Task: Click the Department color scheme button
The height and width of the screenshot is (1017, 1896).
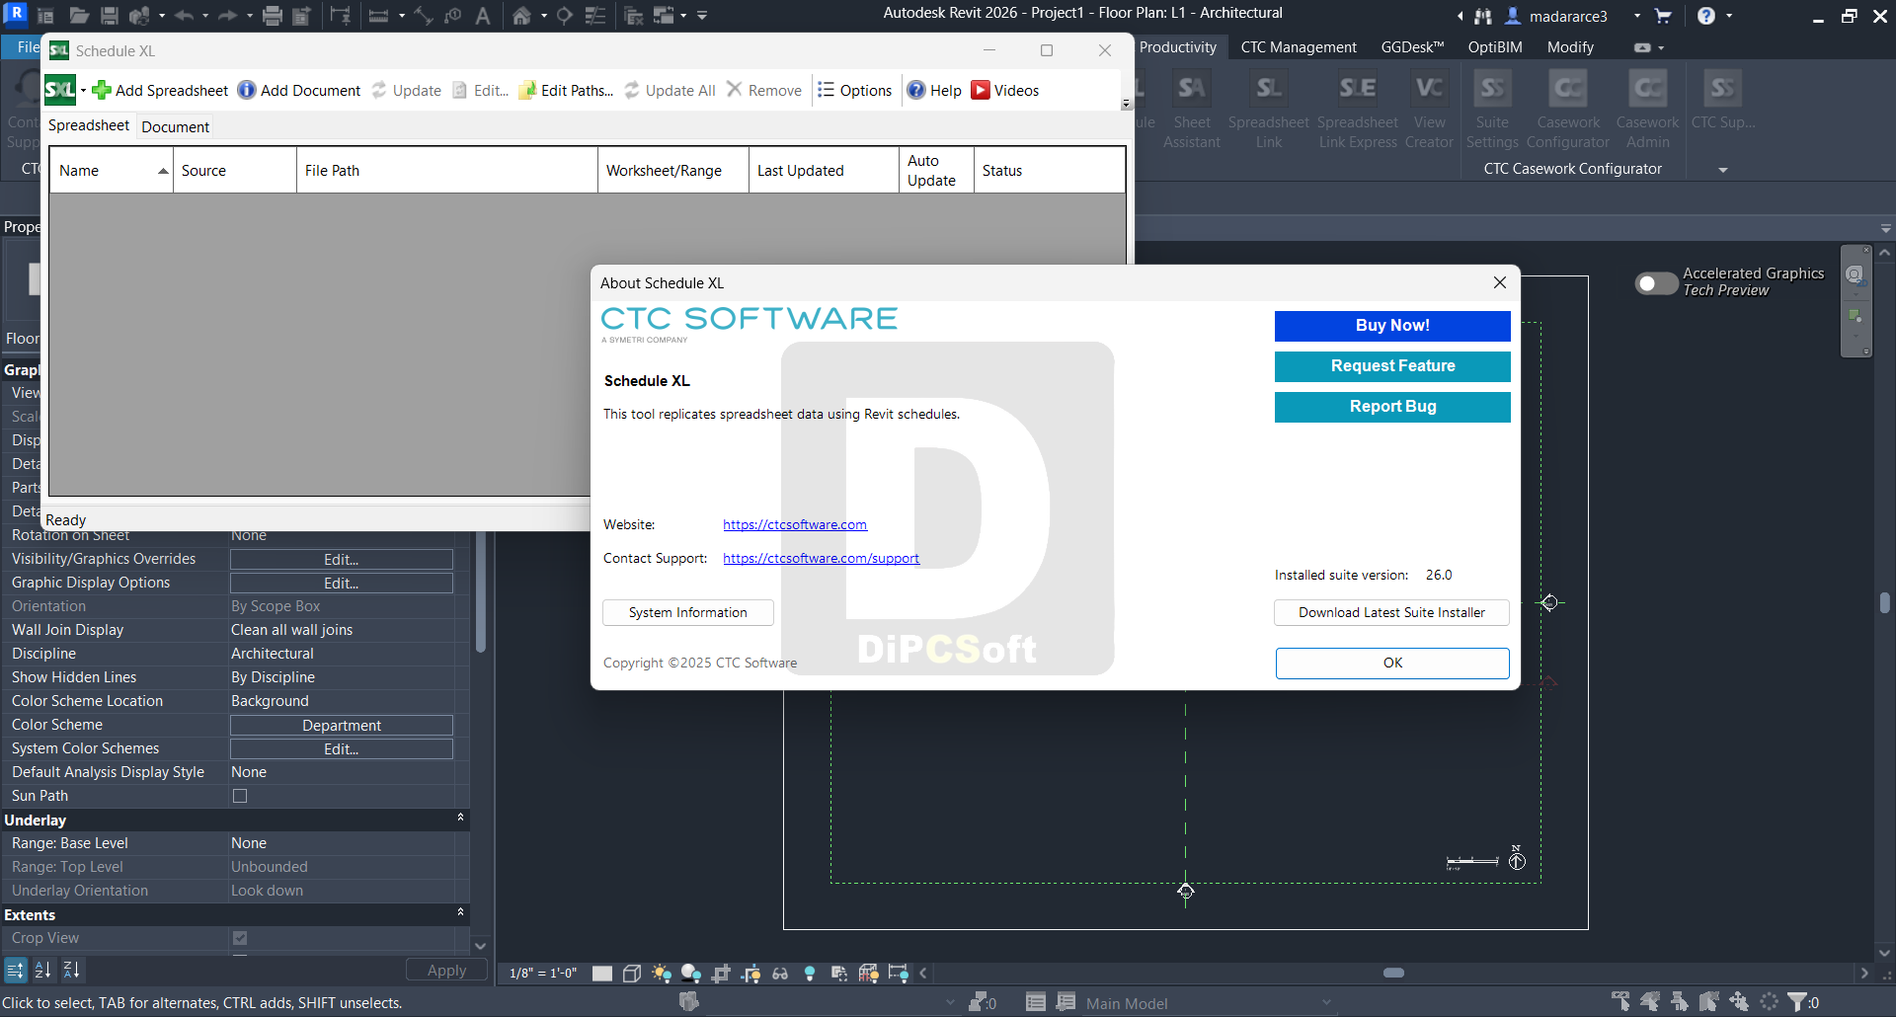Action: point(342,726)
